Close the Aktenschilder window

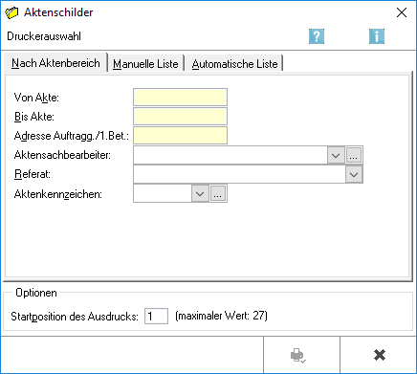click(x=402, y=12)
